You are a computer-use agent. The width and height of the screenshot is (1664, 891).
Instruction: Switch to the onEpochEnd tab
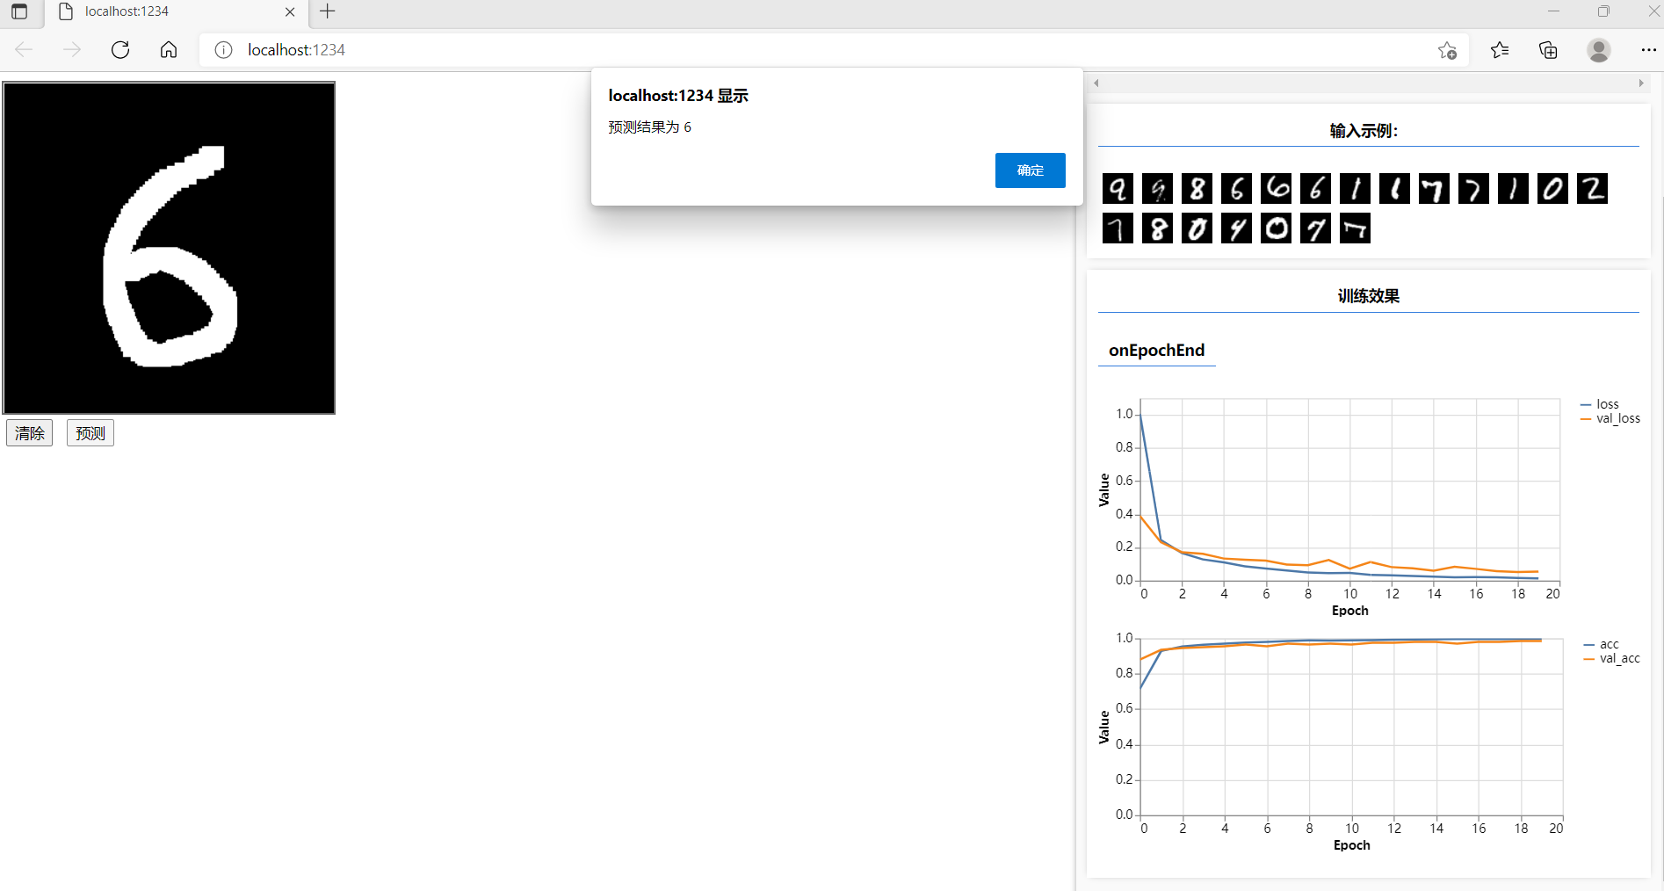pyautogui.click(x=1156, y=350)
